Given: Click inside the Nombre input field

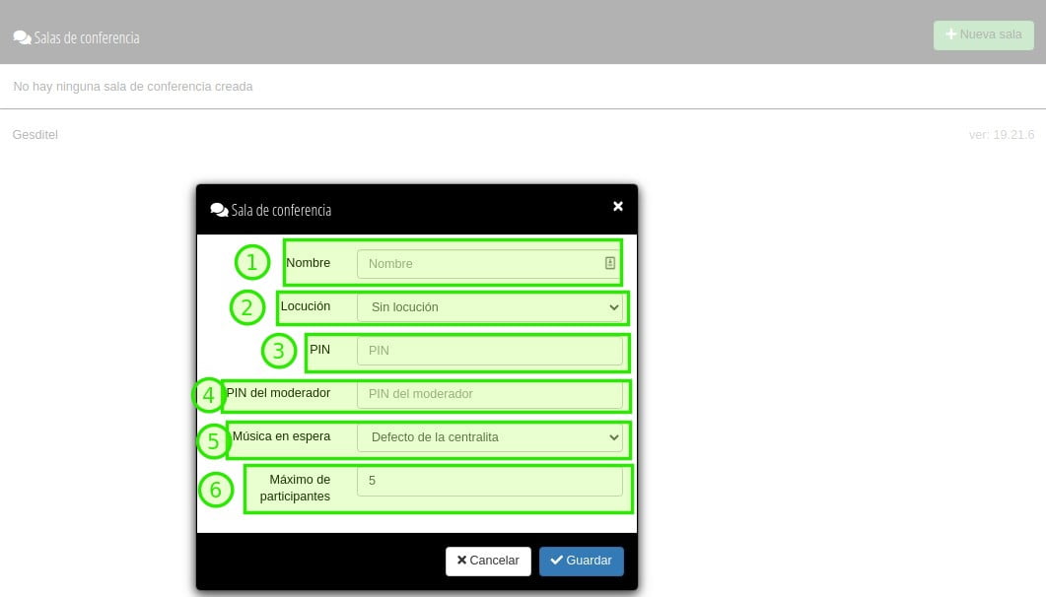Looking at the screenshot, I should coord(483,263).
